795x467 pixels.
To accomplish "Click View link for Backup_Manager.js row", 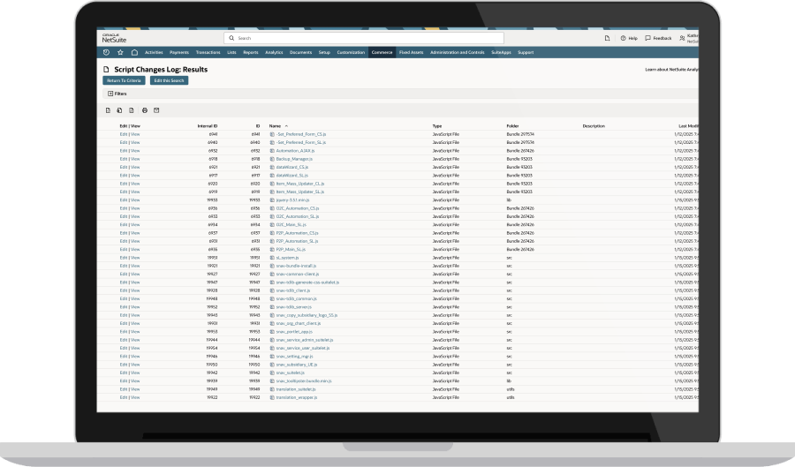I will [x=135, y=159].
